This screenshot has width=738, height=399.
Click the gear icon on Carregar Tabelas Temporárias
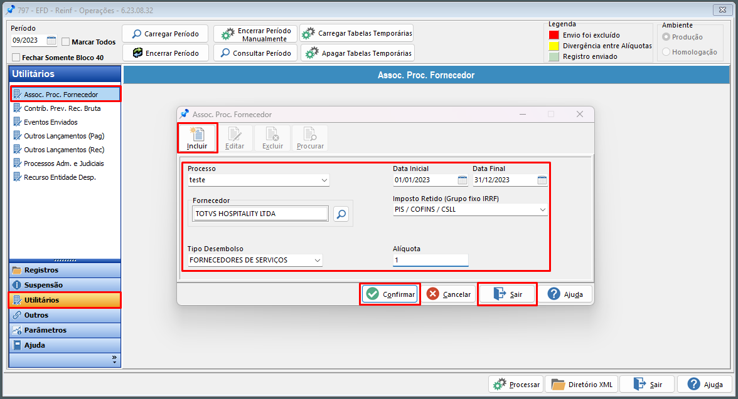308,33
